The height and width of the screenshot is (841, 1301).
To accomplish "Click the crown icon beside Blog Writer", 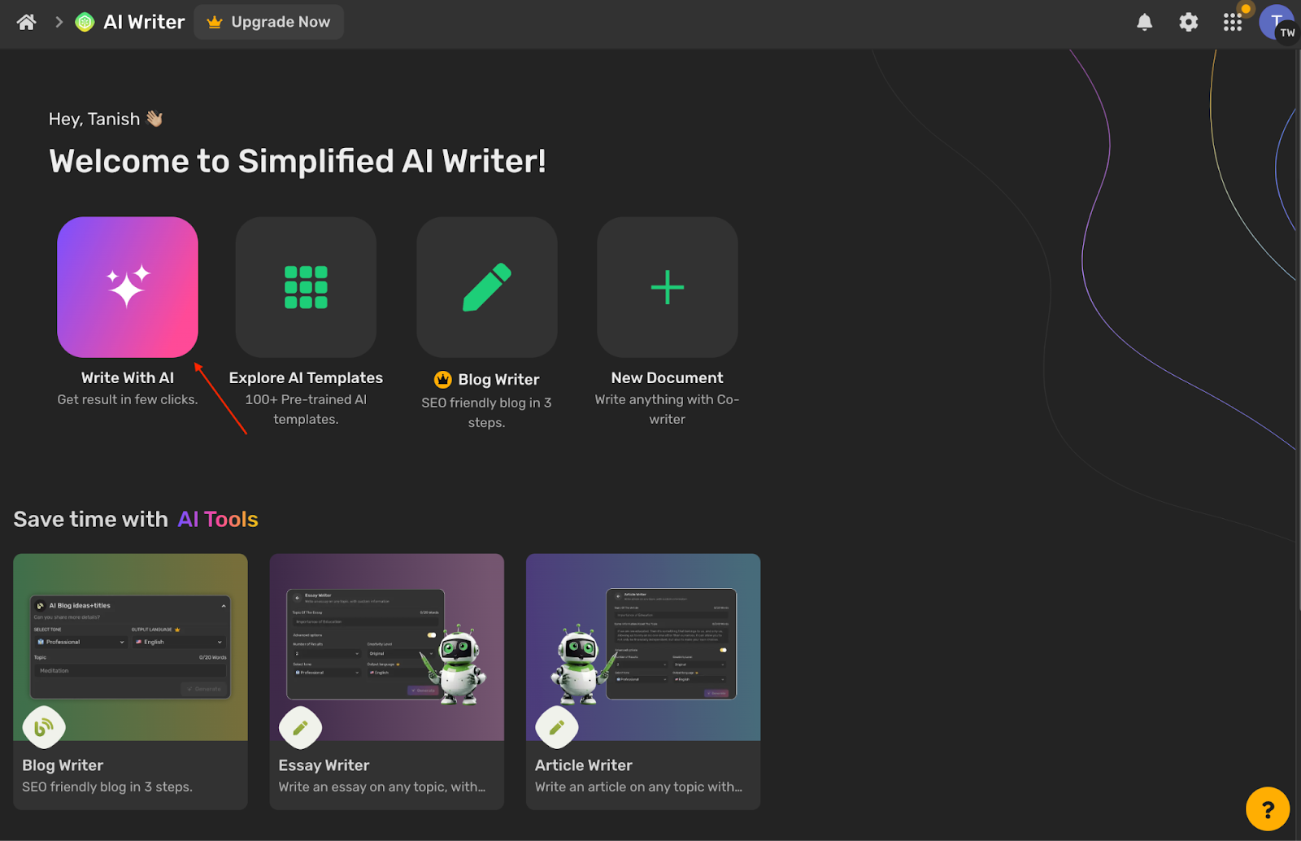I will pos(443,379).
